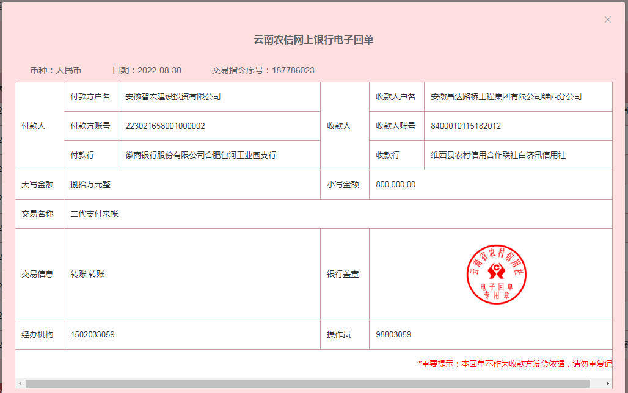The width and height of the screenshot is (628, 393).
Task: Click payee account number 8400010115182012
Action: click(466, 126)
